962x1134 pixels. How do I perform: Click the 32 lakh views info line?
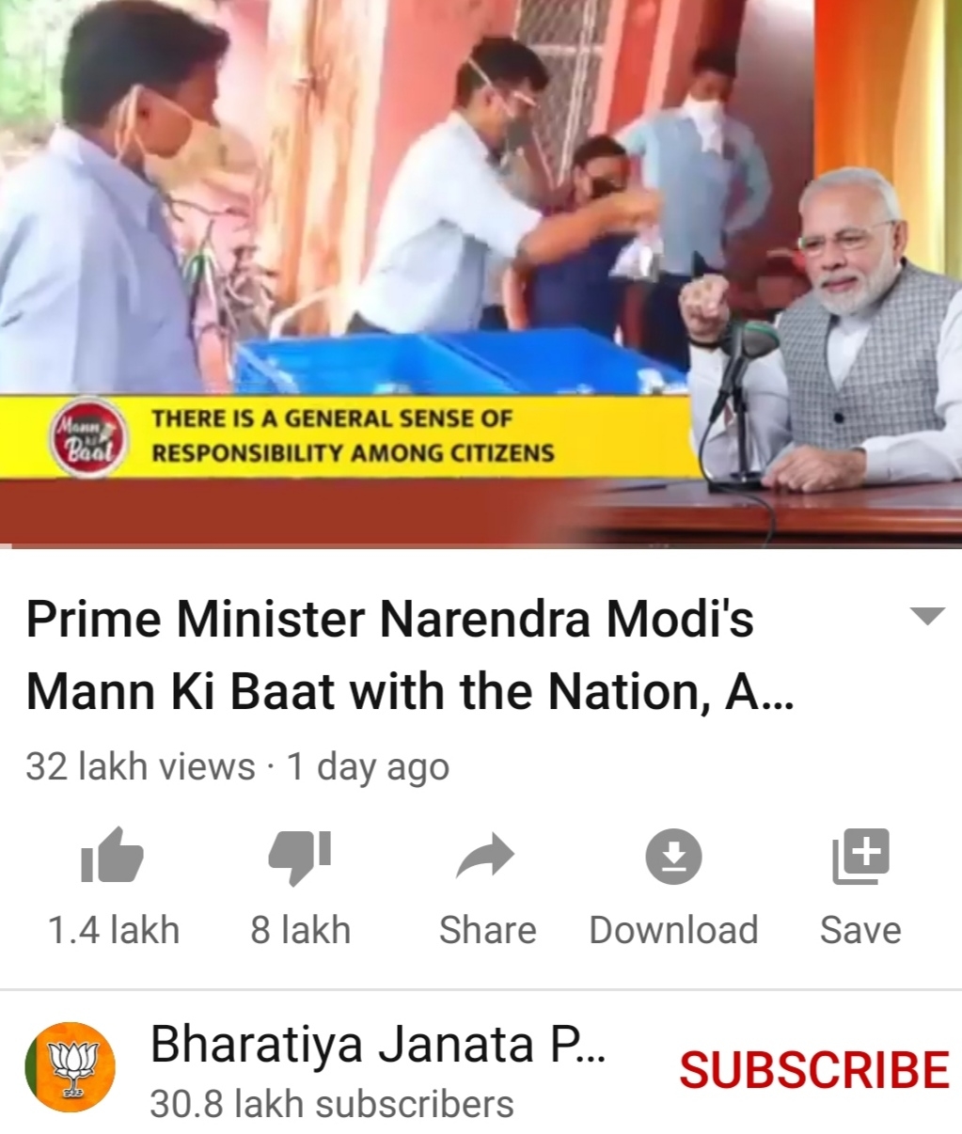[x=237, y=767]
